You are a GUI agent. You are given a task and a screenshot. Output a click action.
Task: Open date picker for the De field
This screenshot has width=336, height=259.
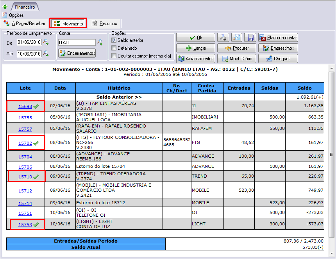point(46,41)
